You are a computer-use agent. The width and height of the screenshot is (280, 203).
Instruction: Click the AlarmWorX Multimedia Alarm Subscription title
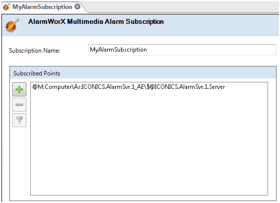click(96, 22)
